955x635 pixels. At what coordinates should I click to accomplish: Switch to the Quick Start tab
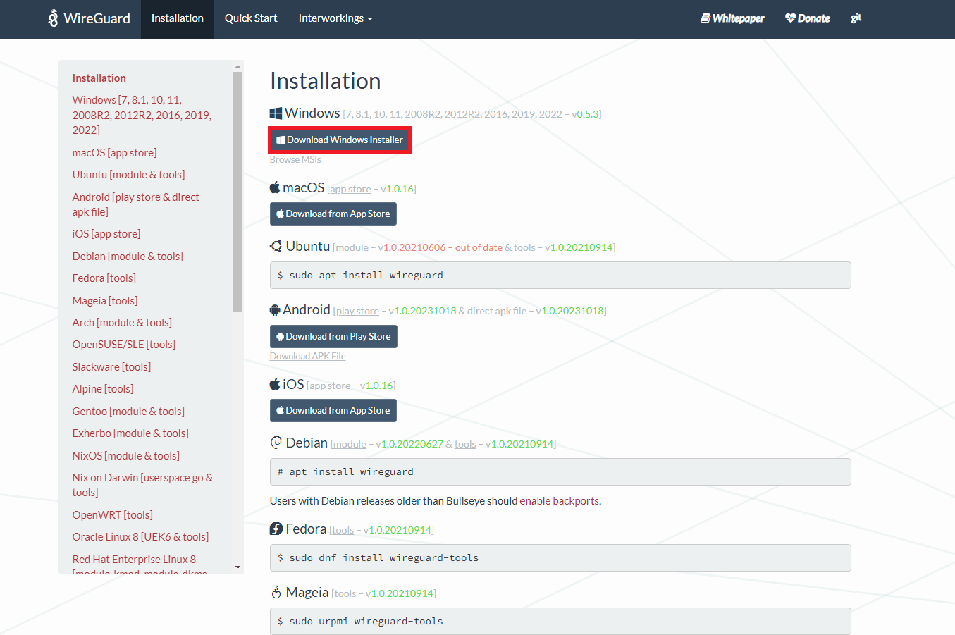[x=251, y=18]
